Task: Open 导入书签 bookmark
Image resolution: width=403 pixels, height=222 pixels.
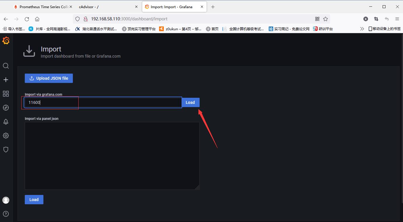Action: tap(14, 29)
